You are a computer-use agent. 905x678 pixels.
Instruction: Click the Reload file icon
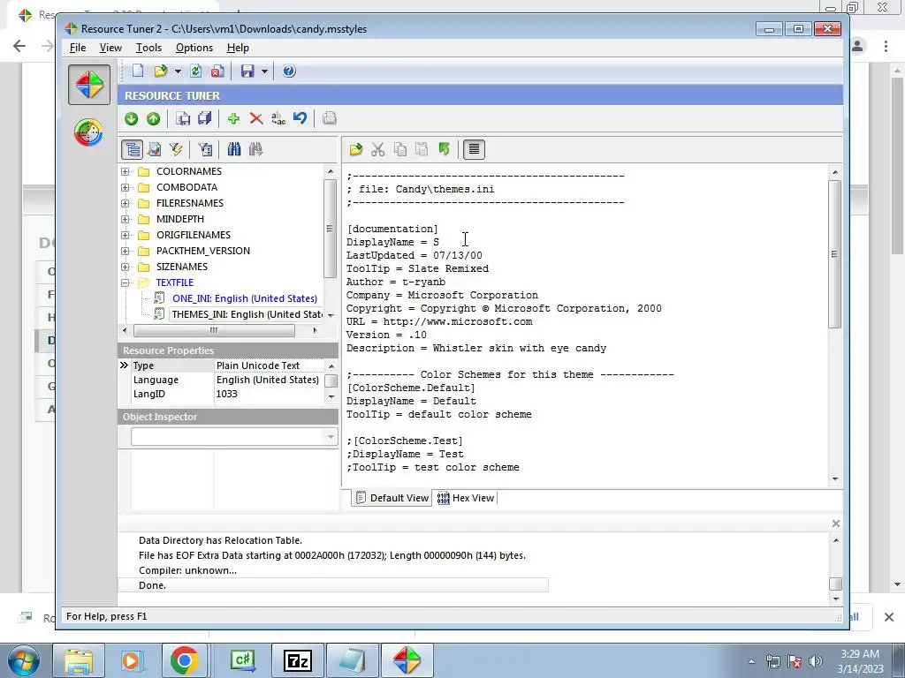click(x=195, y=71)
